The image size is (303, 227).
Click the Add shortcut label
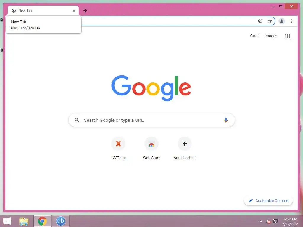point(185,158)
